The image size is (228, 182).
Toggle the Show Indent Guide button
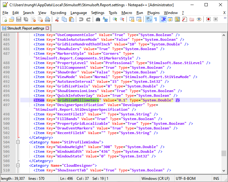coord(163,19)
